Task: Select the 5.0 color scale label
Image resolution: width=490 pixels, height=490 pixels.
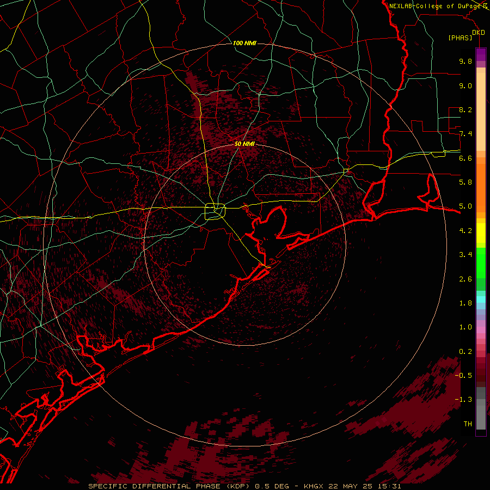Action: (465, 206)
